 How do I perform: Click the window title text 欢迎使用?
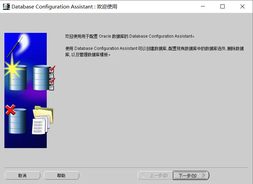tap(107, 7)
